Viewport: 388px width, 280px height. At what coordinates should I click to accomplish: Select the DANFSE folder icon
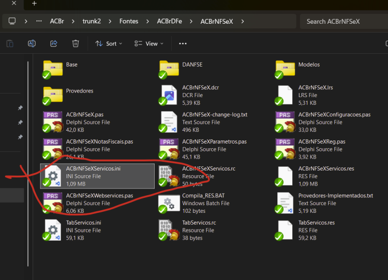pos(169,69)
